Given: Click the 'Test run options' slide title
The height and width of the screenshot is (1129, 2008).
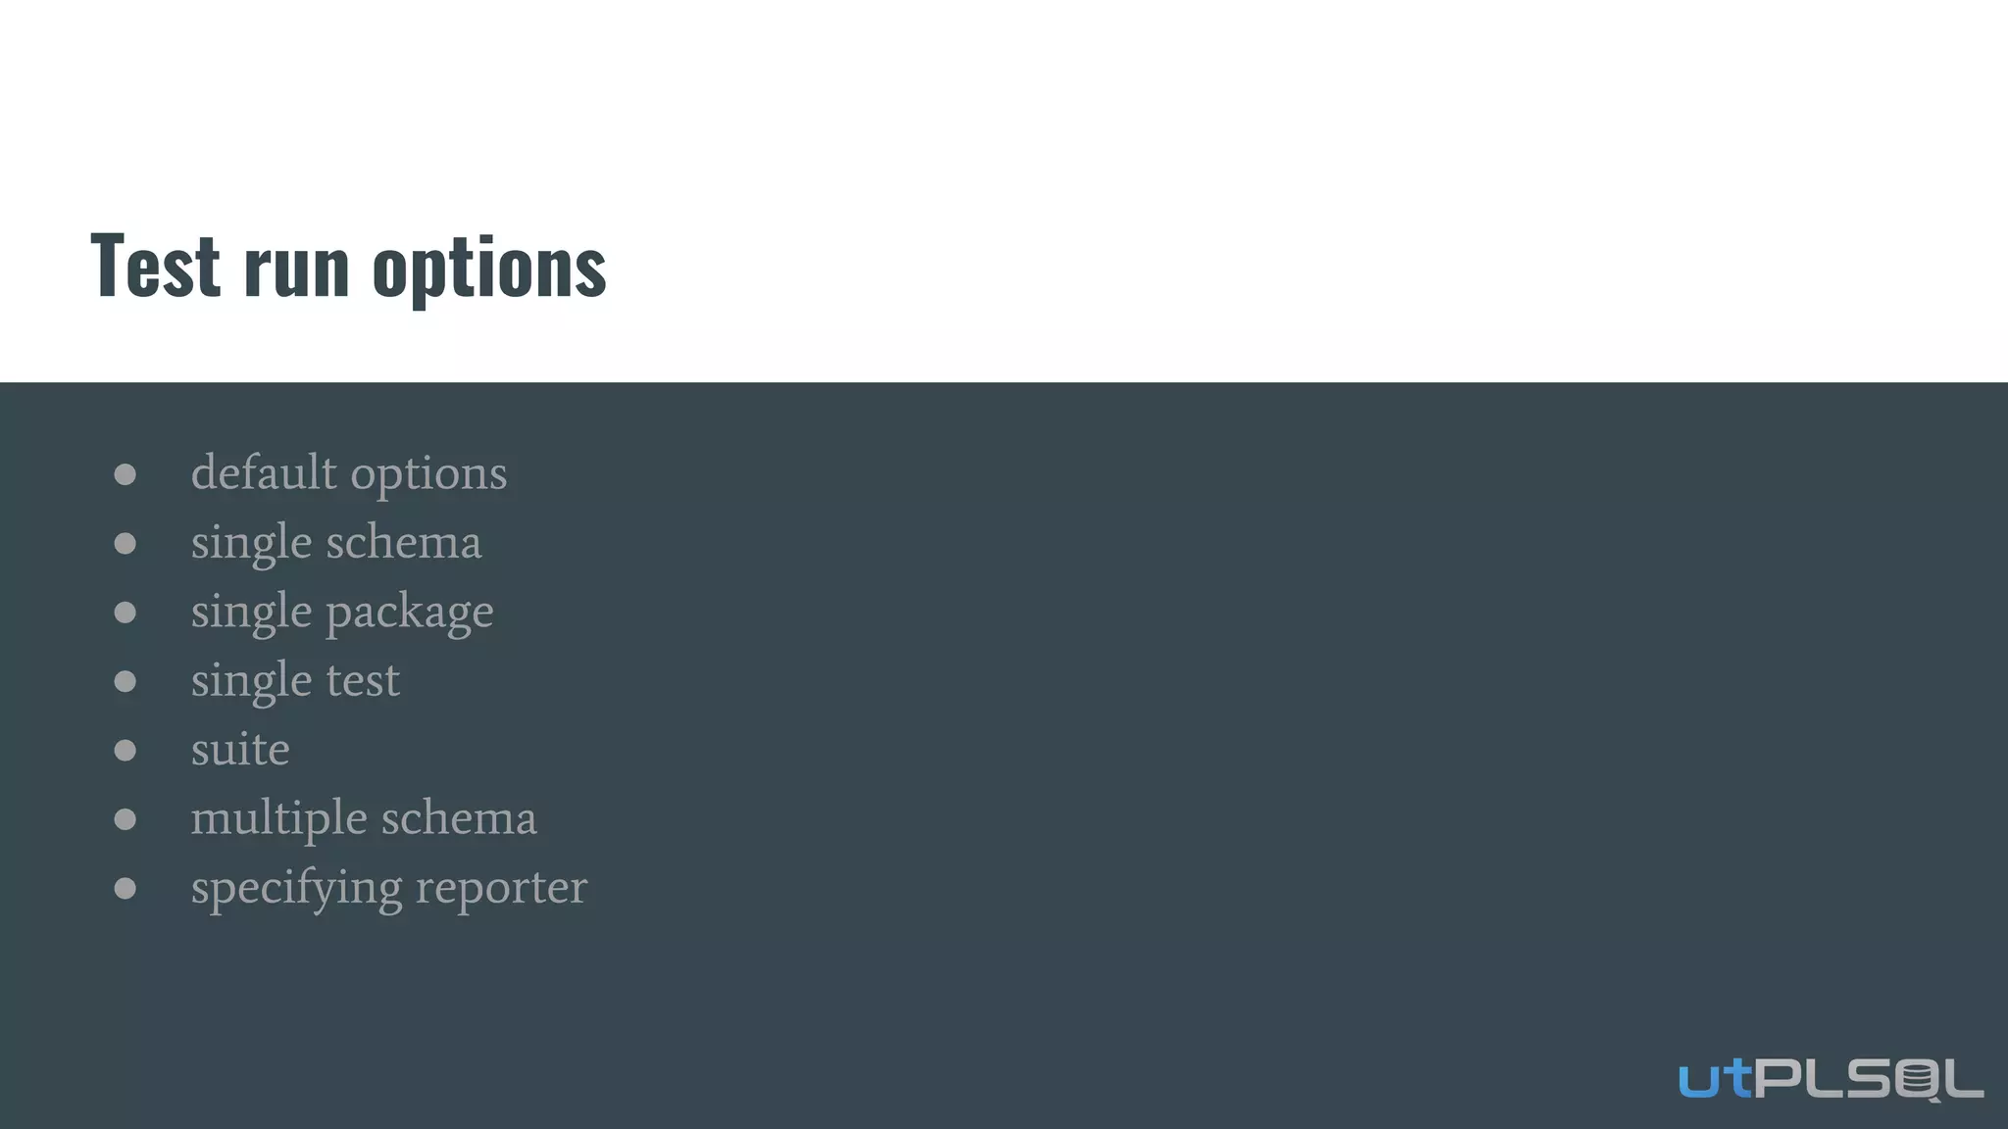Looking at the screenshot, I should (x=348, y=265).
